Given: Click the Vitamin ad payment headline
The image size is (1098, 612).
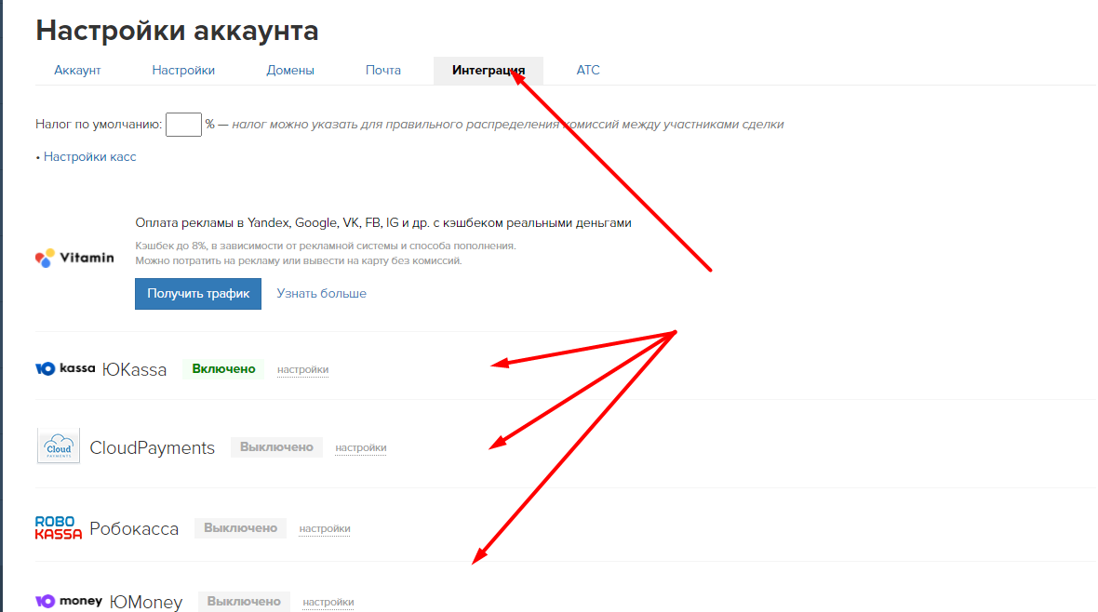Looking at the screenshot, I should point(383,222).
